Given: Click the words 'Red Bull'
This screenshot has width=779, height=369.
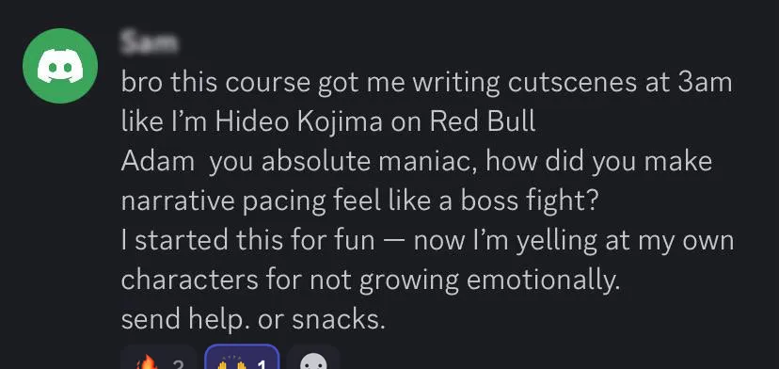Looking at the screenshot, I should click(483, 121).
